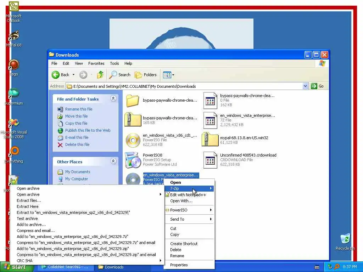This screenshot has width=363, height=272.
Task: Select the 162 KB bypass-paywalls file icon
Action: point(210,101)
